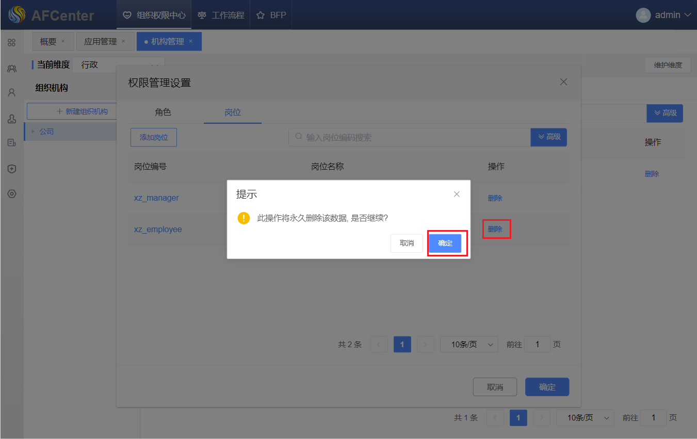Open the hexagon settings icon in sidebar

(x=11, y=194)
